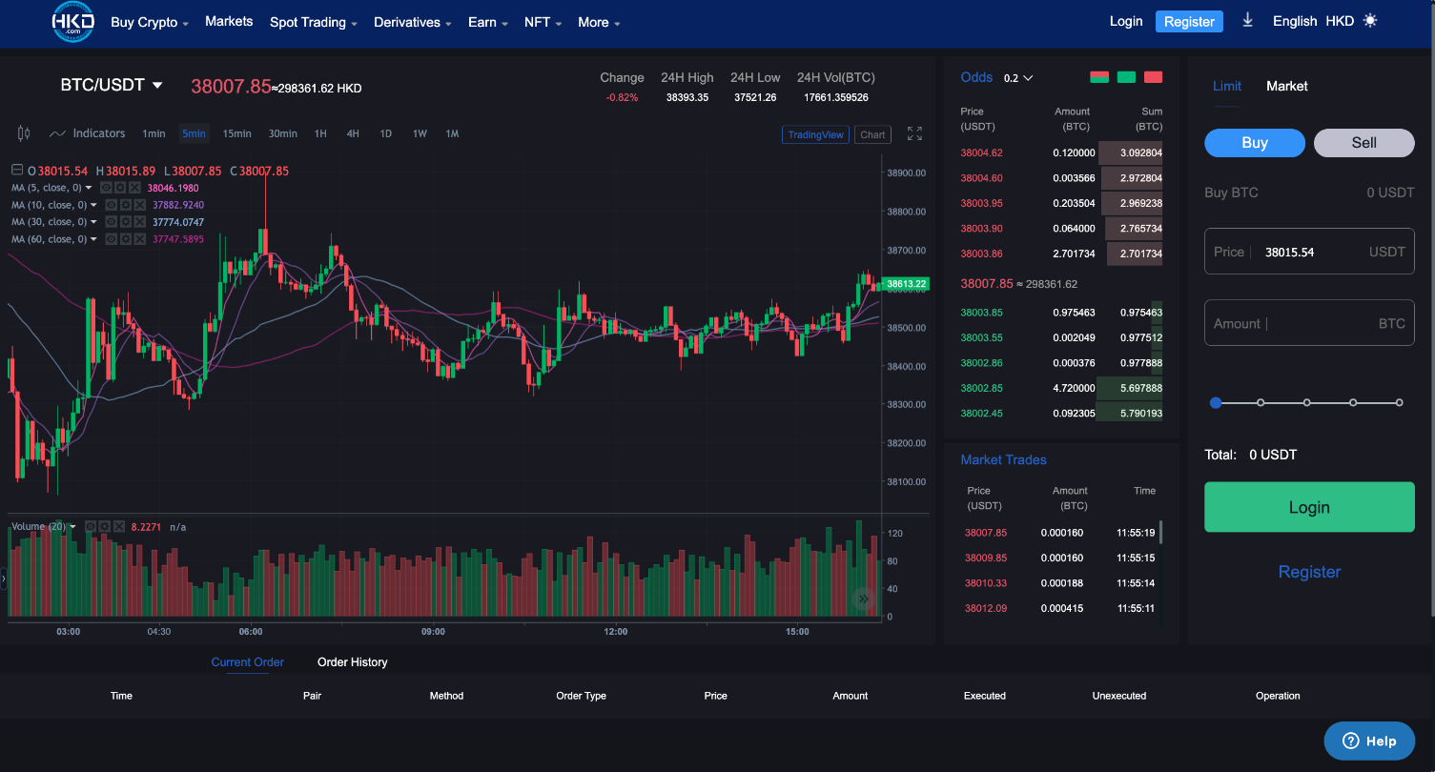Remove the MA 10 indicator

pyautogui.click(x=140, y=205)
